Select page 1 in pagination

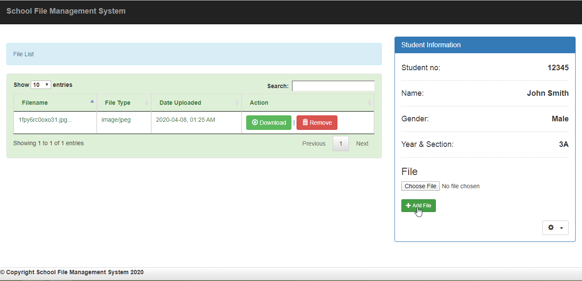tap(340, 143)
